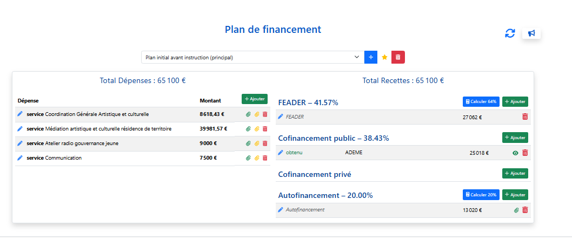
Task: Edit the Coordination Générale Artistique expense pencil
Action: point(20,114)
